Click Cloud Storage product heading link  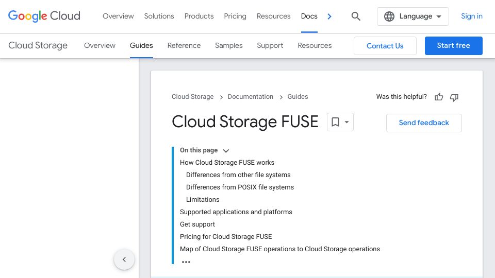point(38,45)
